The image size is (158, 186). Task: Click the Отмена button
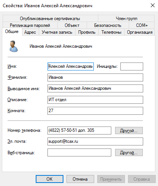coord(80,179)
